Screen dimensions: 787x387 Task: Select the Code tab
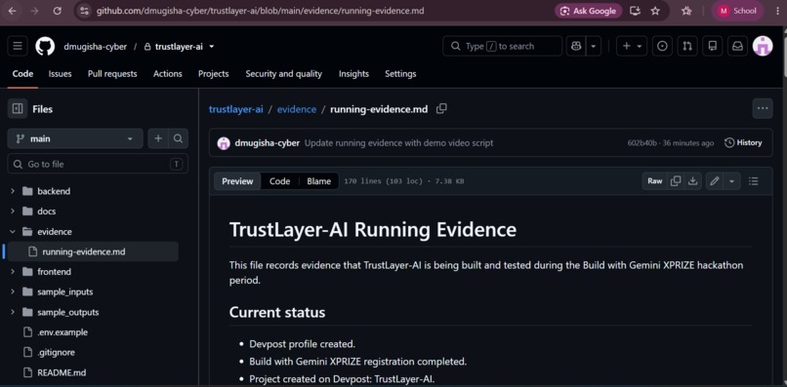(x=22, y=74)
